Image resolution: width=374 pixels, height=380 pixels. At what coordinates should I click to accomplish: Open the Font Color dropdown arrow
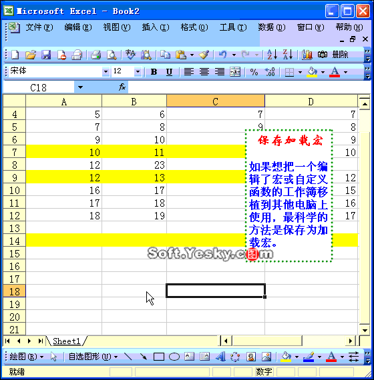(x=345, y=72)
